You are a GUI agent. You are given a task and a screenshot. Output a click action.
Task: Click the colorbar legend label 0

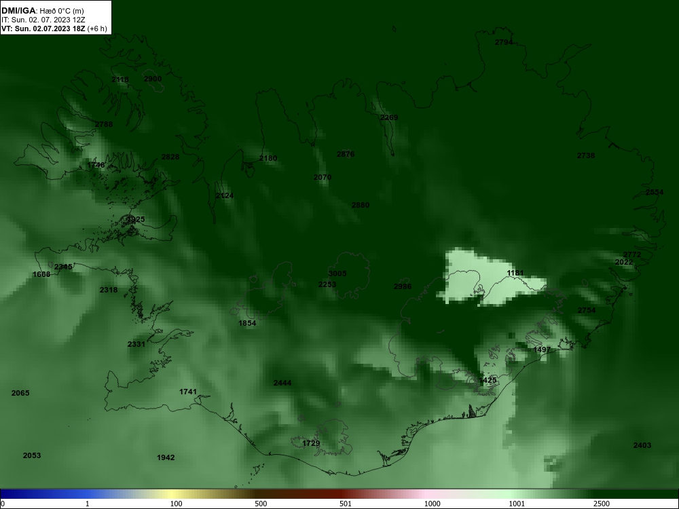[x=3, y=504]
